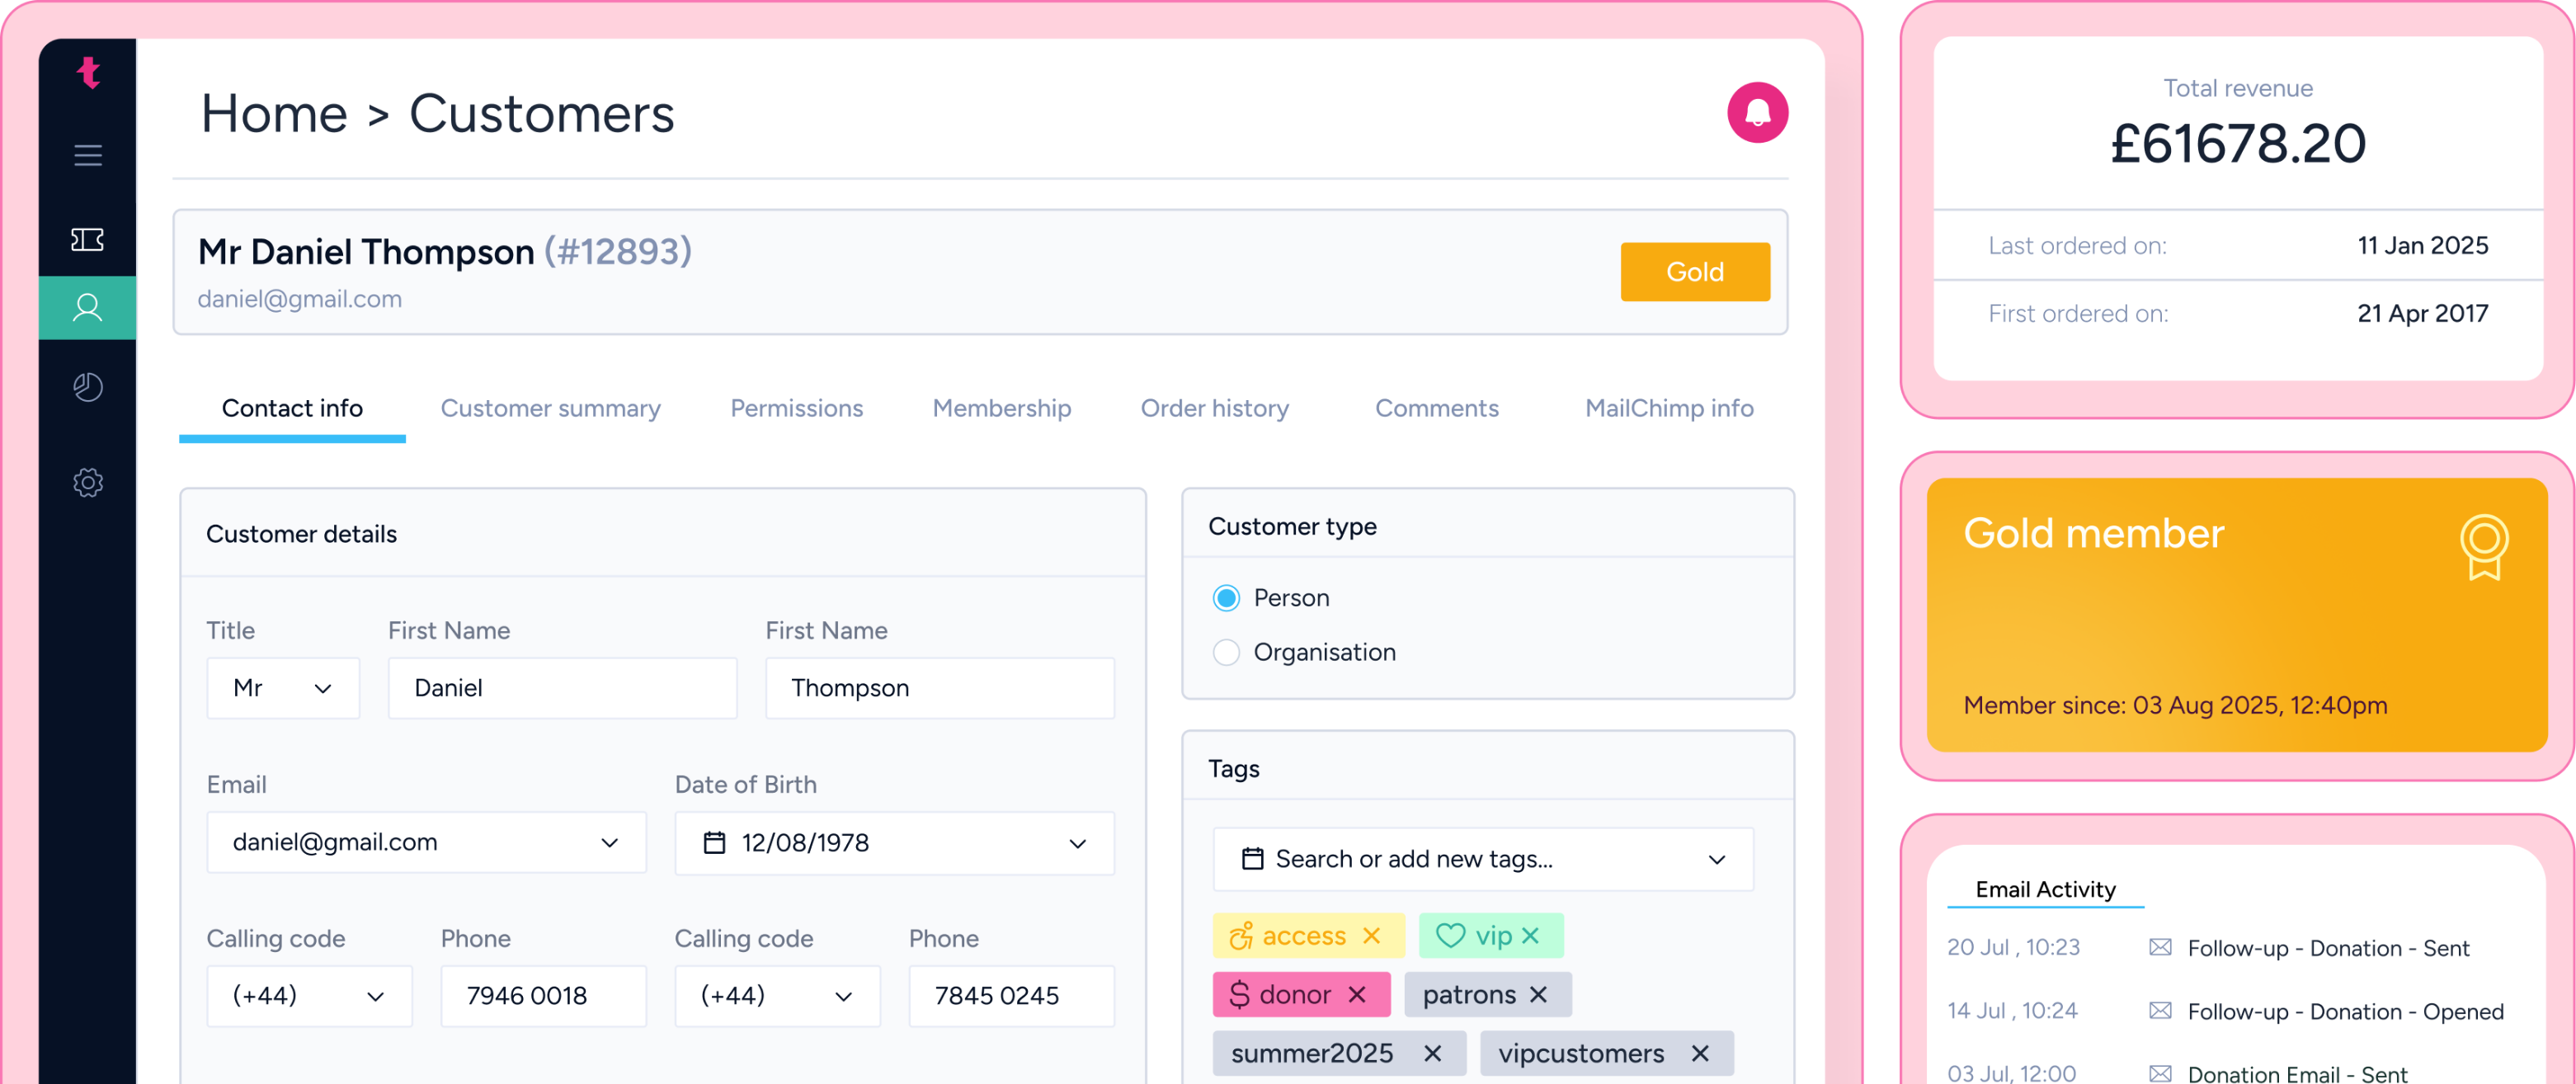The width and height of the screenshot is (2576, 1084).
Task: Open the reports pie chart icon
Action: pos(88,387)
